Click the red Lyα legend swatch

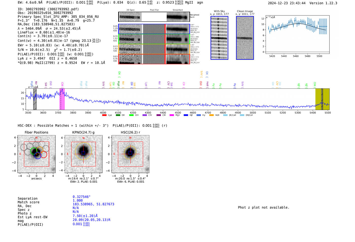(x=104, y=115)
